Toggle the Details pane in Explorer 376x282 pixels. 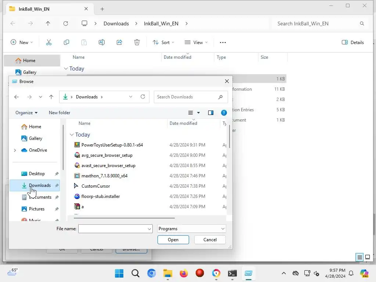tap(353, 43)
